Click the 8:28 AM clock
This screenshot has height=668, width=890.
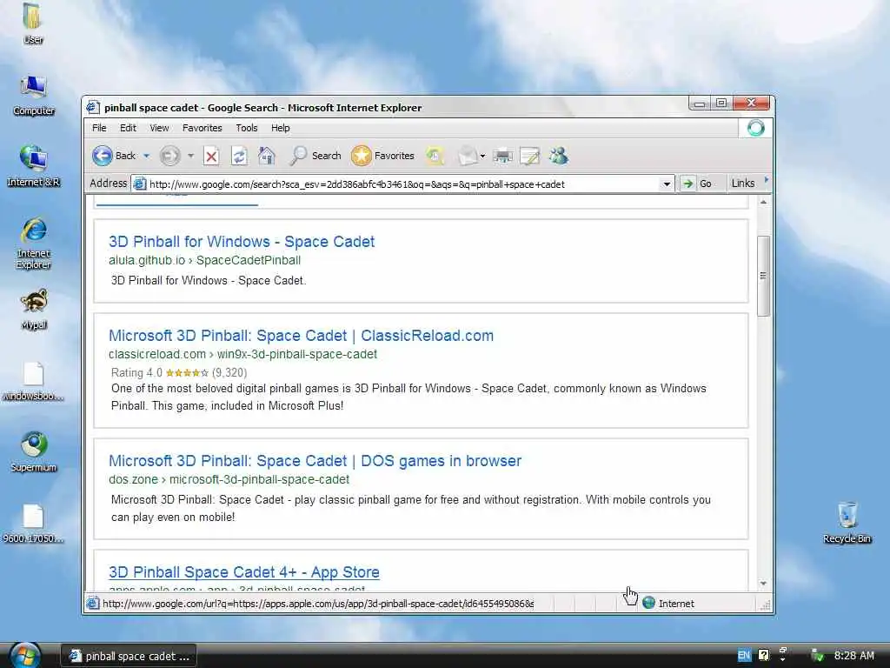854,656
